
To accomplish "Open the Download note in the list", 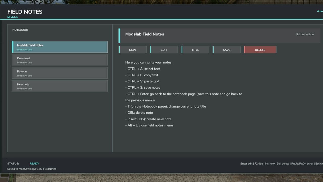I will pos(60,60).
